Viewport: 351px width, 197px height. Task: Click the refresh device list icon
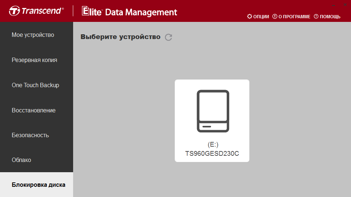pyautogui.click(x=168, y=37)
